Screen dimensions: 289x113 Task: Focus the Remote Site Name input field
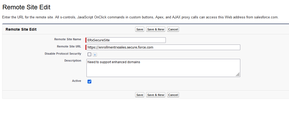coord(126,40)
